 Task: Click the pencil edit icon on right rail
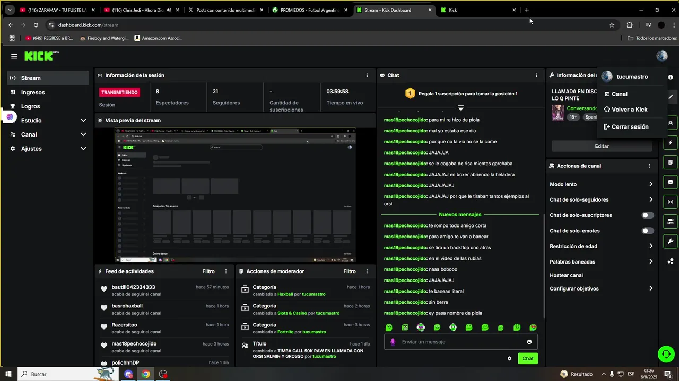point(671,97)
